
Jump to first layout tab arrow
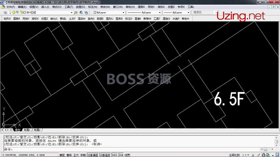click(x=2, y=130)
